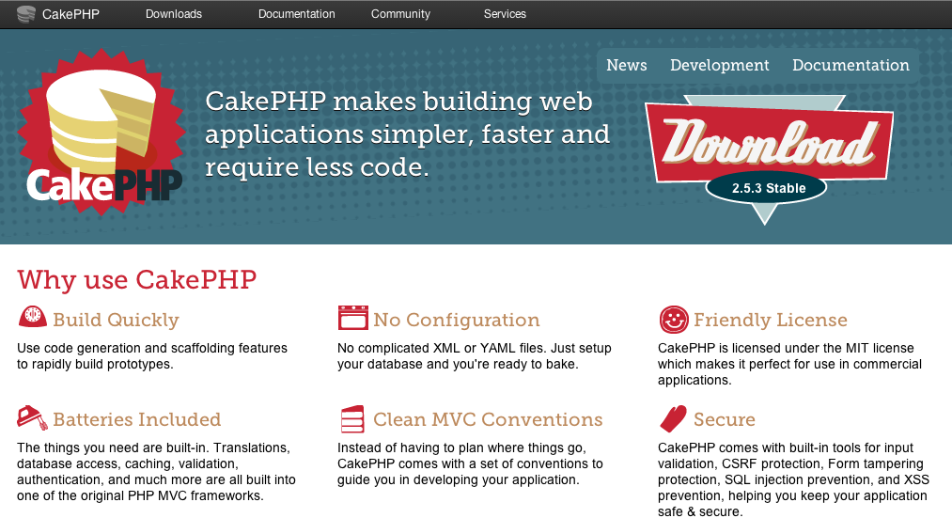Viewport: 952px width, 518px height.
Task: Click the red Download button
Action: [769, 143]
